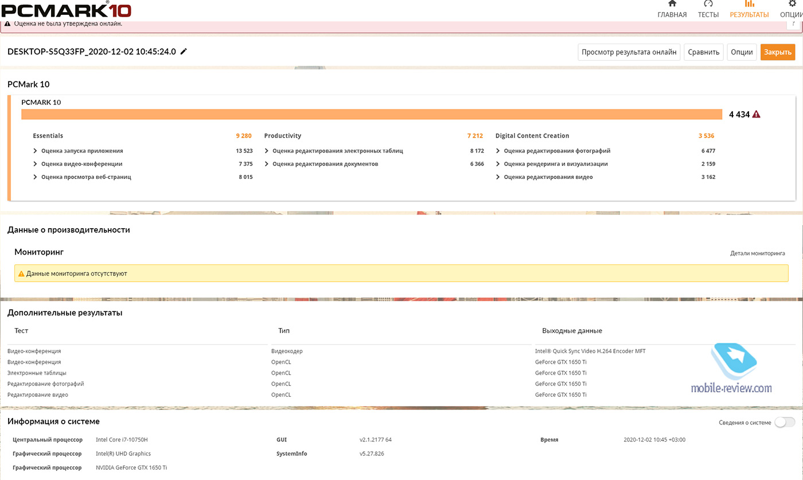Click the Тип column header
The width and height of the screenshot is (803, 480).
284,331
